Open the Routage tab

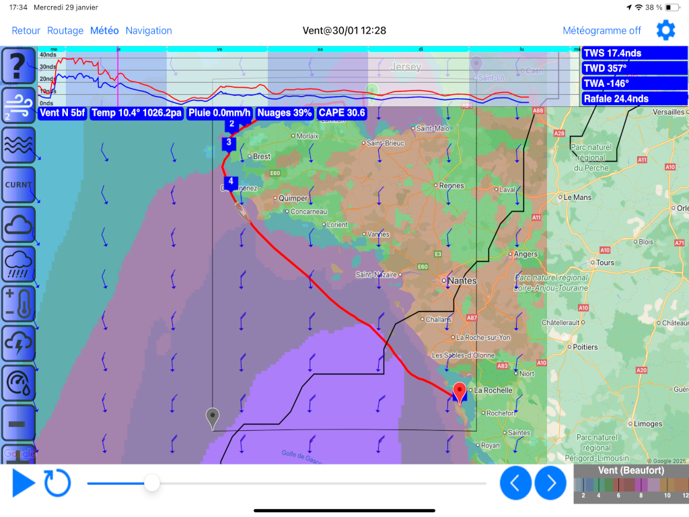(65, 30)
